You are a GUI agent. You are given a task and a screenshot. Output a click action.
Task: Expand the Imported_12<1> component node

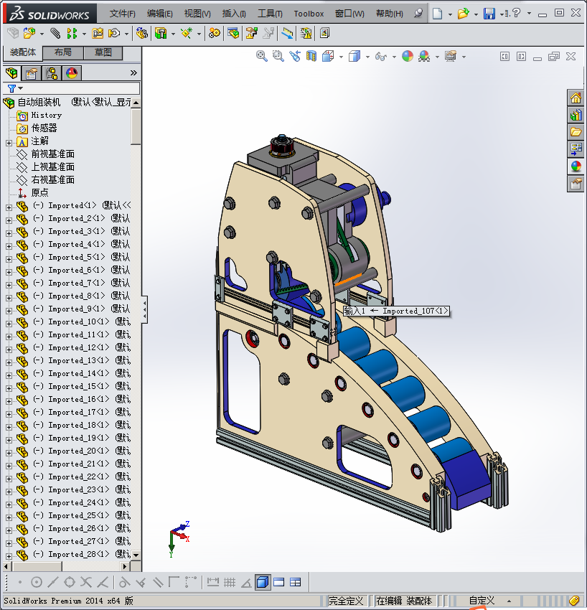coord(9,349)
